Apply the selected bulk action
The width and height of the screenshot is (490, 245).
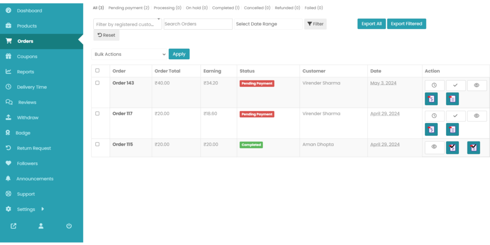pos(179,54)
